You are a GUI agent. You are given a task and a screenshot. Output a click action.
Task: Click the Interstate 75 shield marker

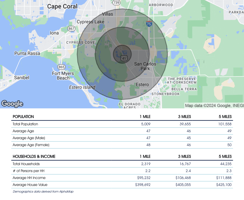(149, 24)
